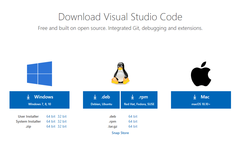The height and width of the screenshot is (149, 242).
Task: Open the Linux .deb 64 bit link
Action: point(133,116)
